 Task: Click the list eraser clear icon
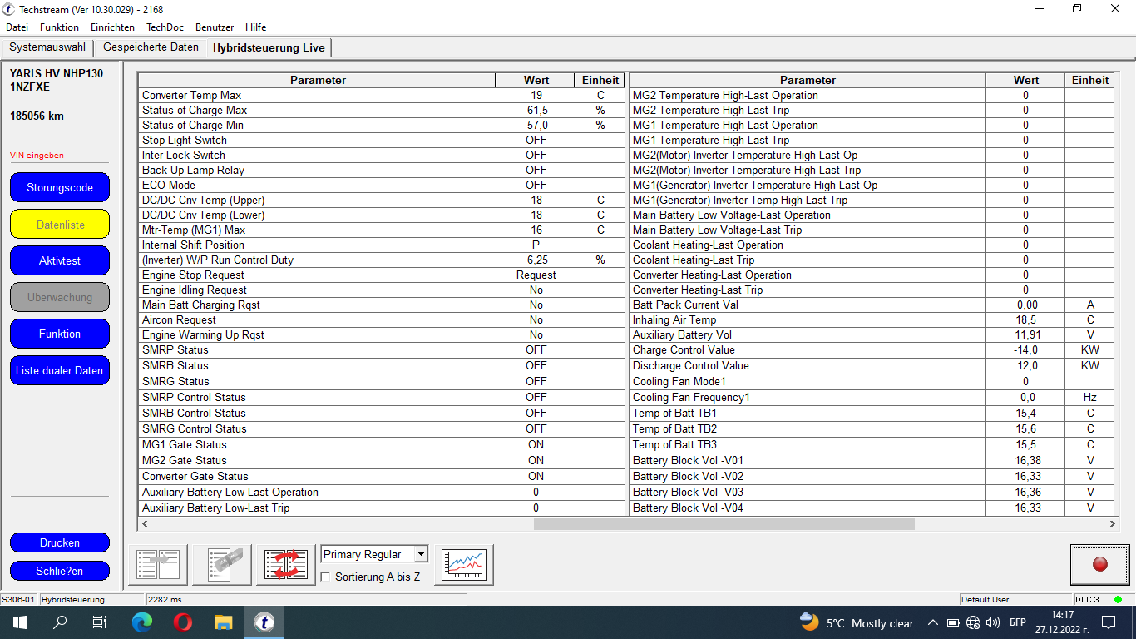click(x=222, y=565)
